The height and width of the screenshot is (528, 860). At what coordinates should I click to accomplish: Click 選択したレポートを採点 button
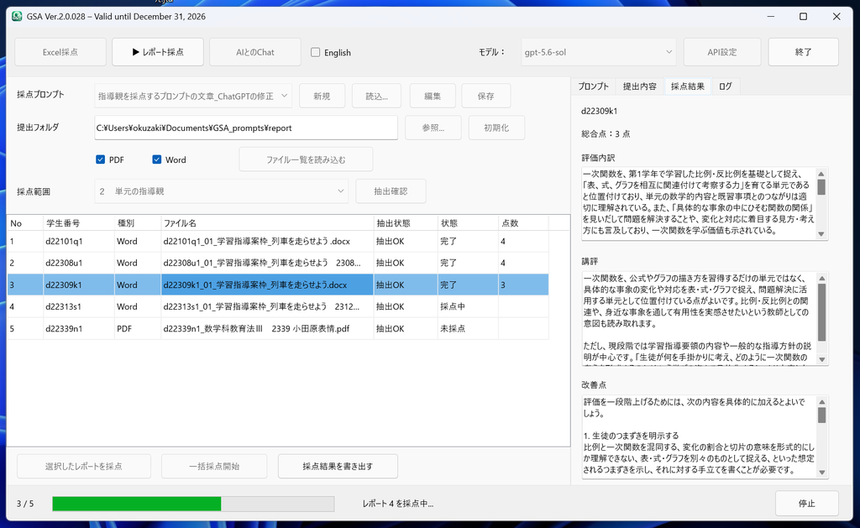[84, 466]
